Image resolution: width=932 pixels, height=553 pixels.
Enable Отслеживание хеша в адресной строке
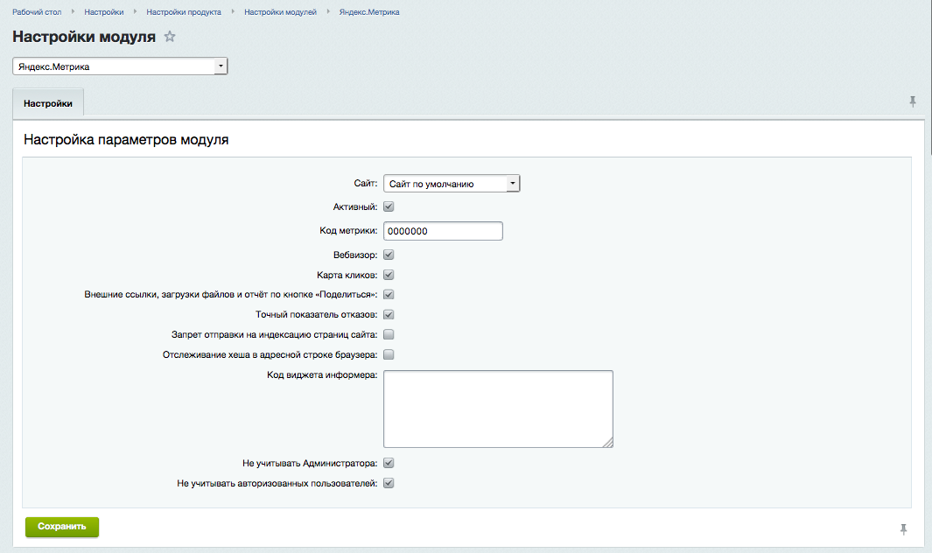coord(389,354)
